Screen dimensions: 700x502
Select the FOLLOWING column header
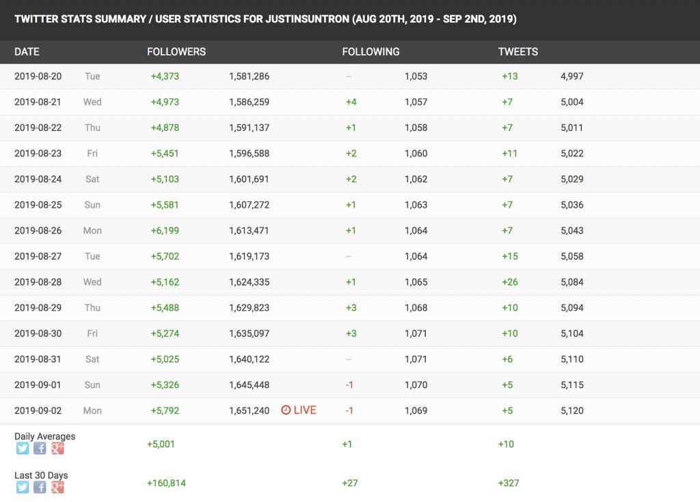(x=371, y=52)
